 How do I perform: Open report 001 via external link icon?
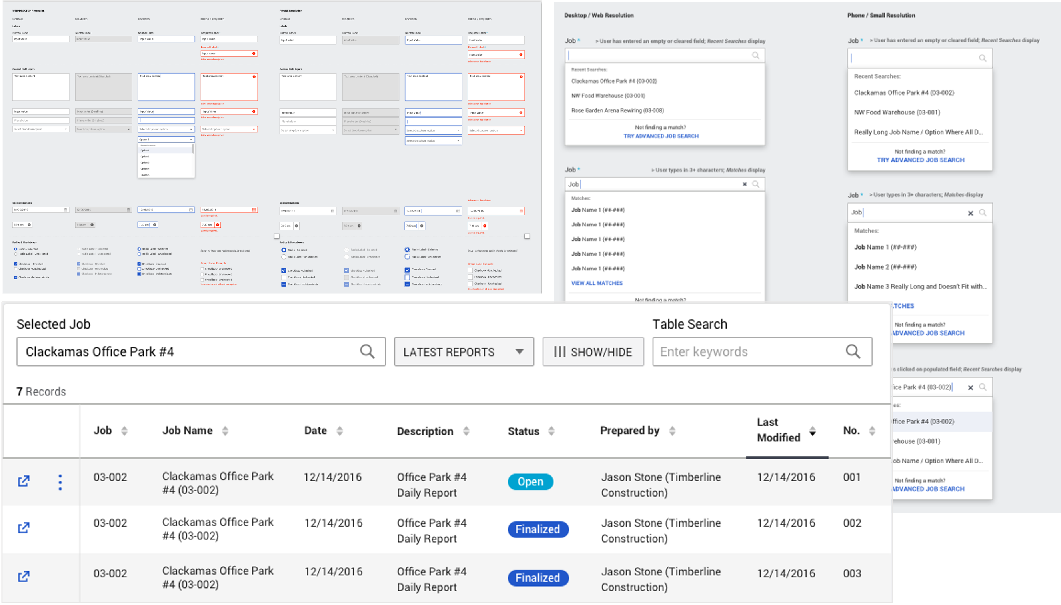24,481
